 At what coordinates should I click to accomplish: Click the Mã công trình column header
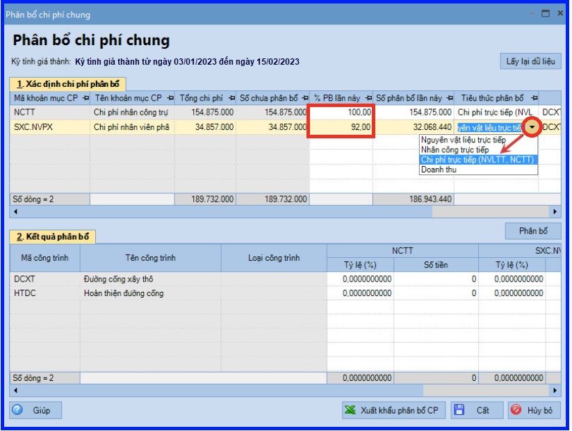click(45, 258)
